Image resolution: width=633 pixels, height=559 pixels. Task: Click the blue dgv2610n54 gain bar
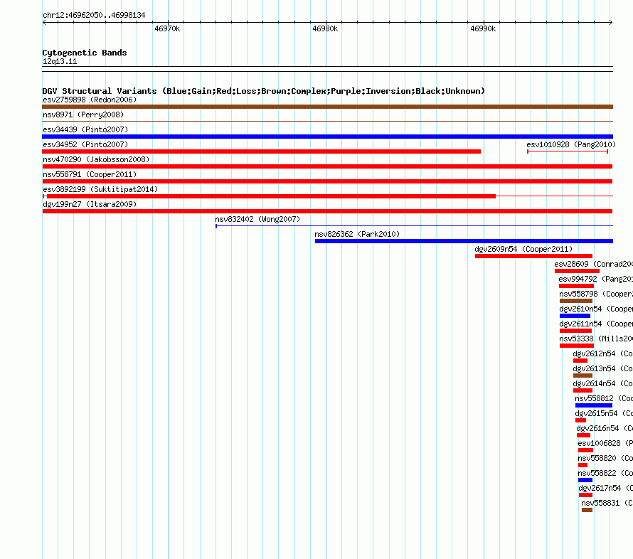click(575, 316)
